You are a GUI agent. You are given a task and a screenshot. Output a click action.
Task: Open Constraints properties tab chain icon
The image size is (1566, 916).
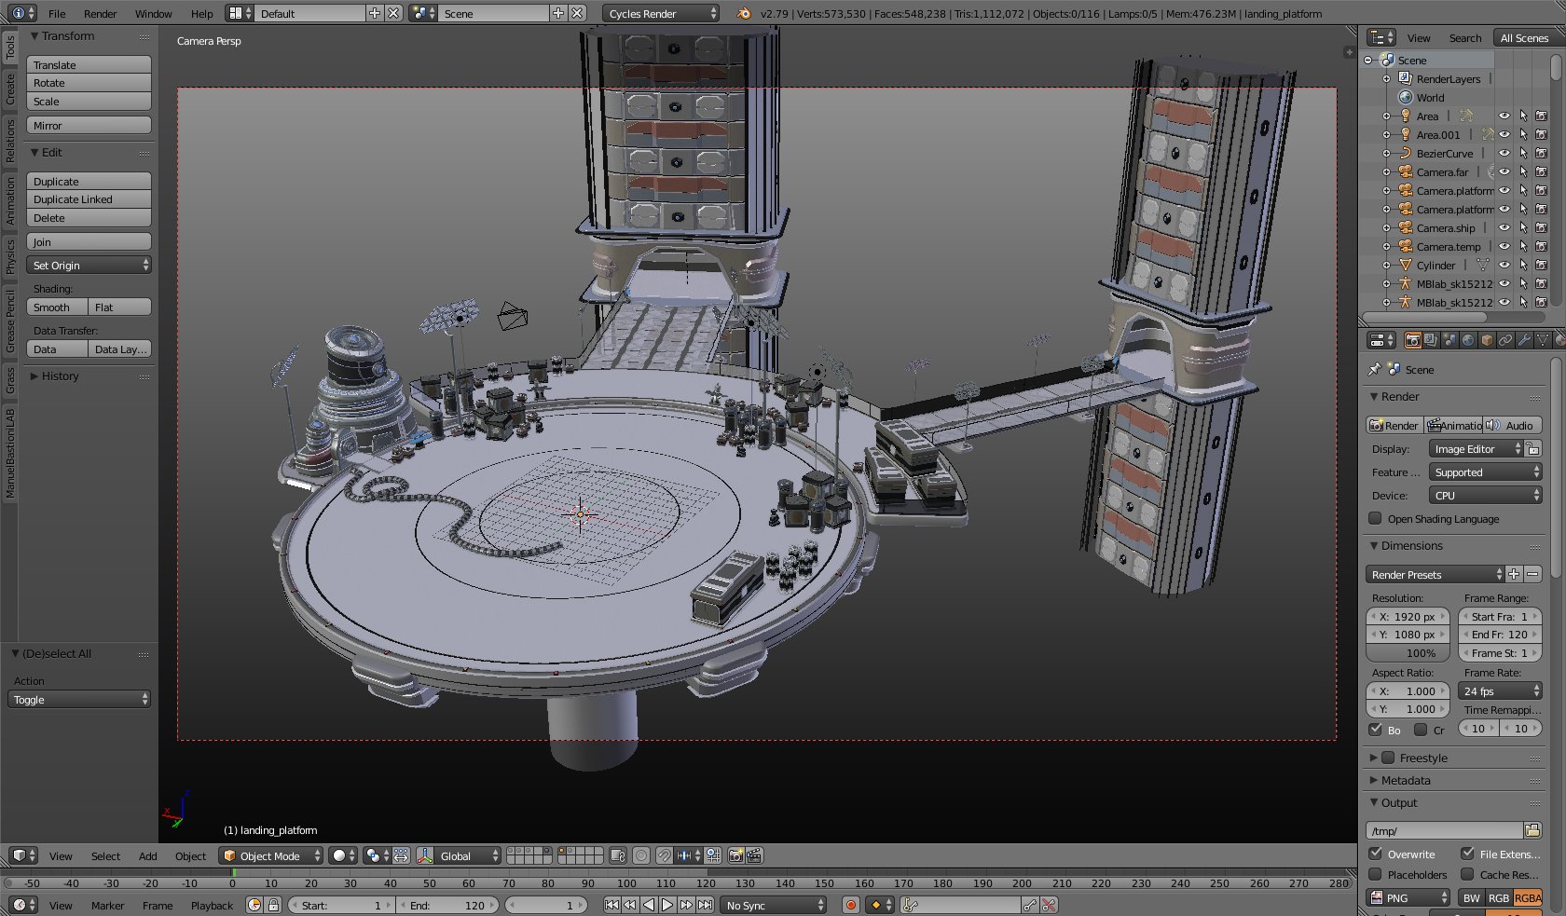tap(1505, 340)
